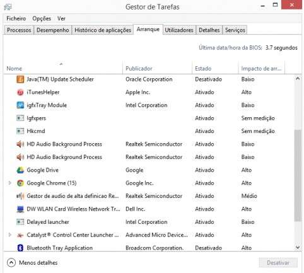Select the Delayed launcher name text

point(48,222)
